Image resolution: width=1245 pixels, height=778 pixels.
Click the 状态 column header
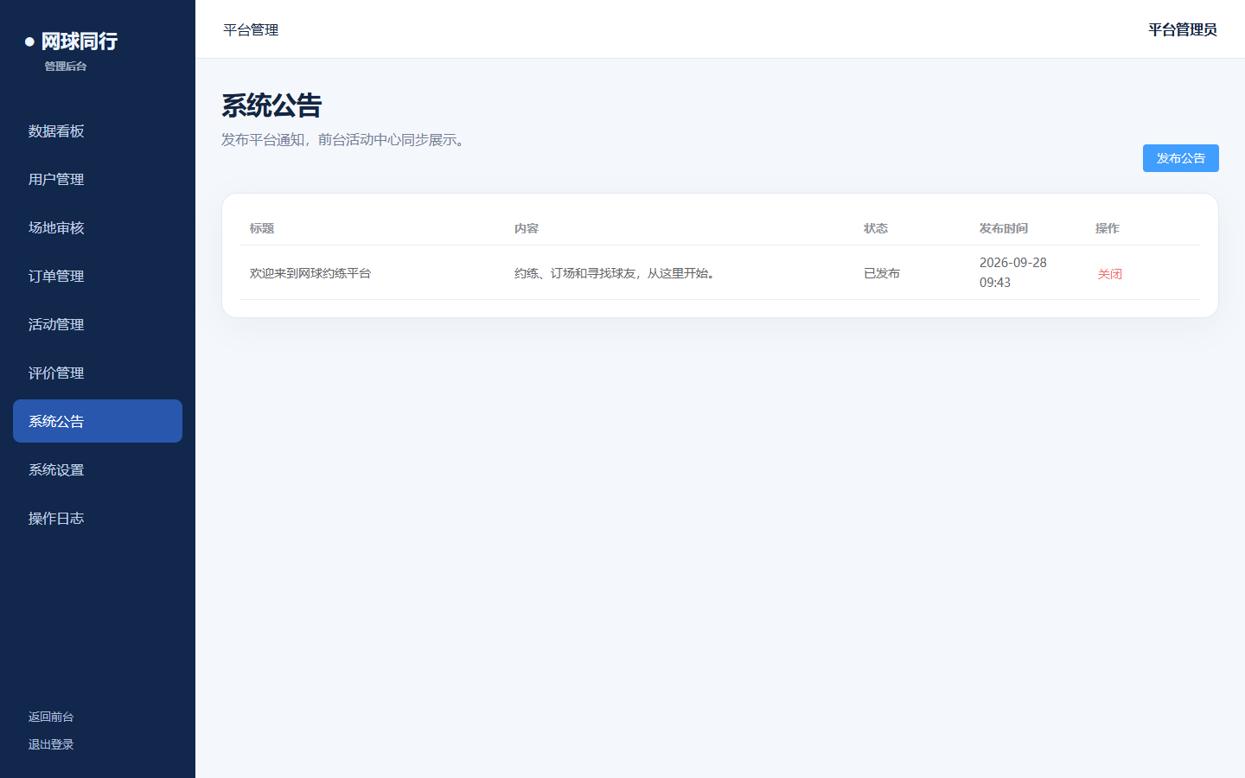[x=876, y=228]
